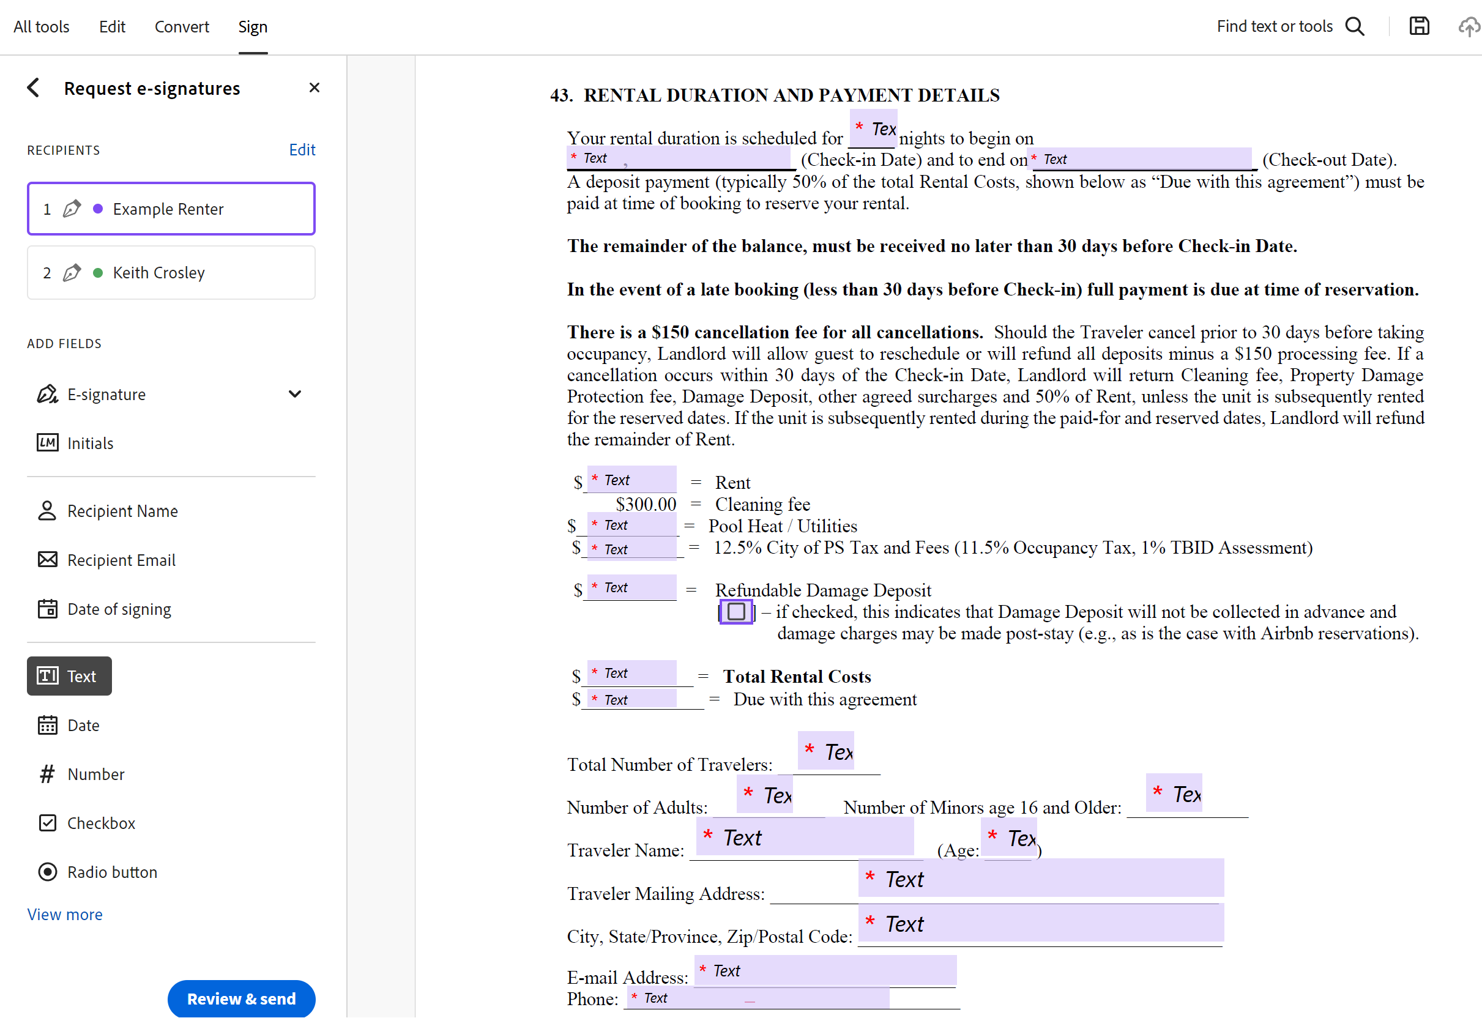Screen dimensions: 1482x1018
Task: Switch to the Convert tab
Action: coord(181,26)
